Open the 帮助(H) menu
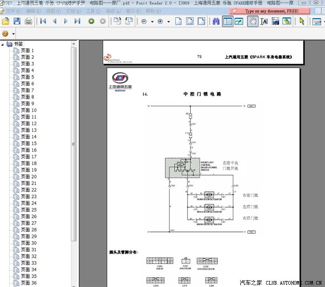The width and height of the screenshot is (325, 287). (x=153, y=11)
